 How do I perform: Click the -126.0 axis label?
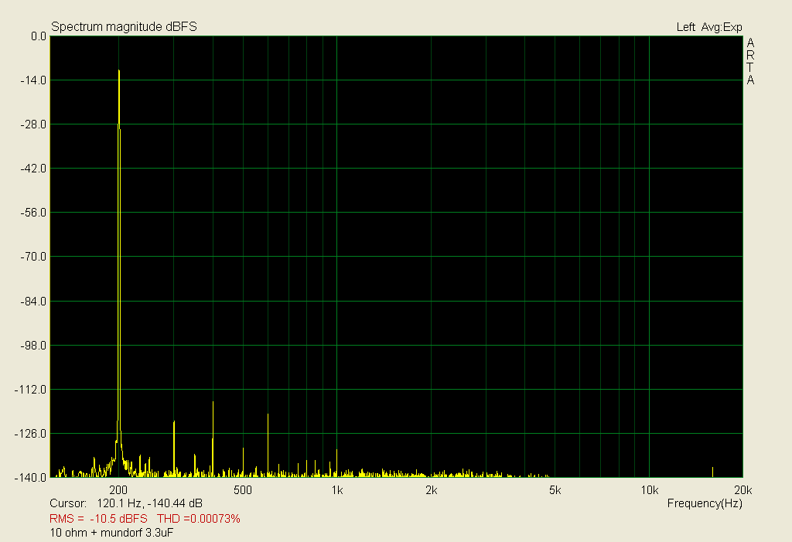click(x=30, y=434)
